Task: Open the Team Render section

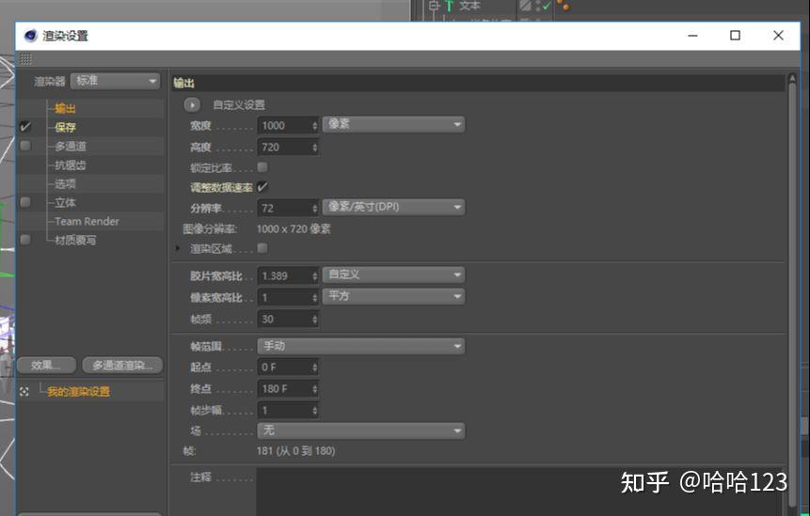Action: 87,222
